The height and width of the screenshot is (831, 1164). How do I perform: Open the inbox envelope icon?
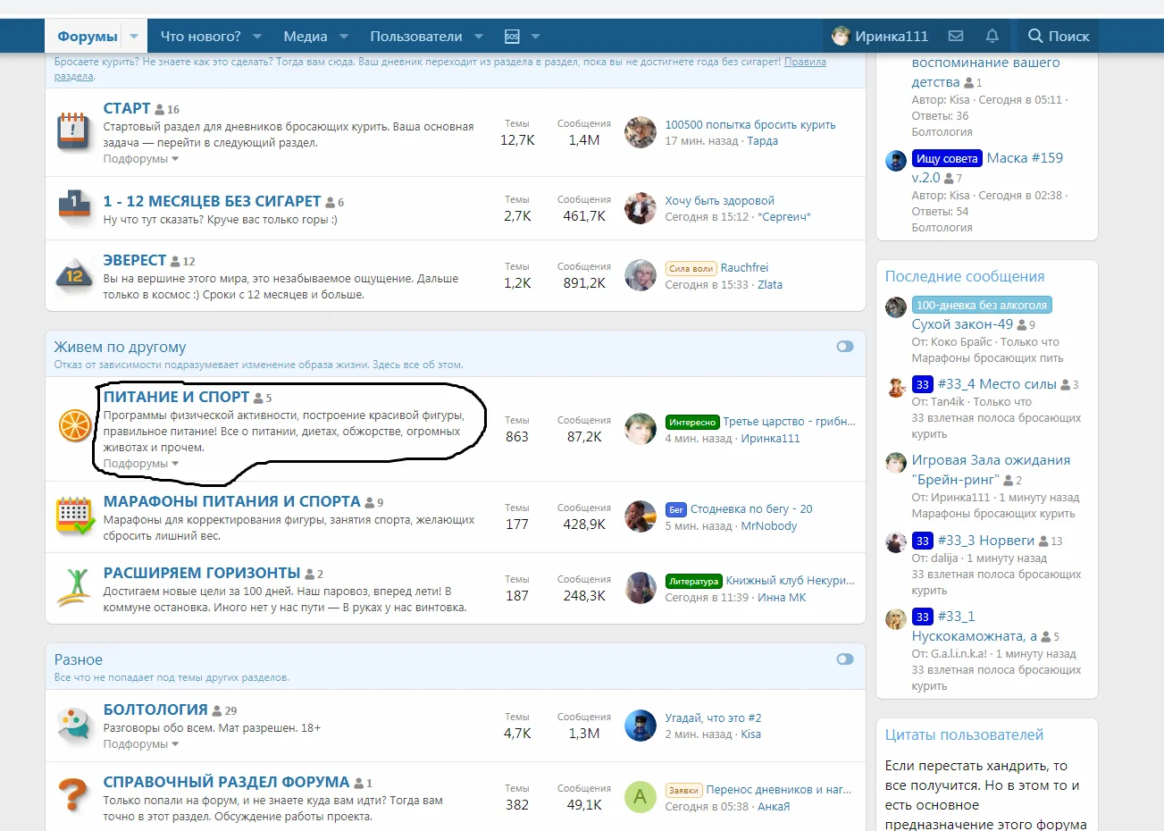pos(956,37)
